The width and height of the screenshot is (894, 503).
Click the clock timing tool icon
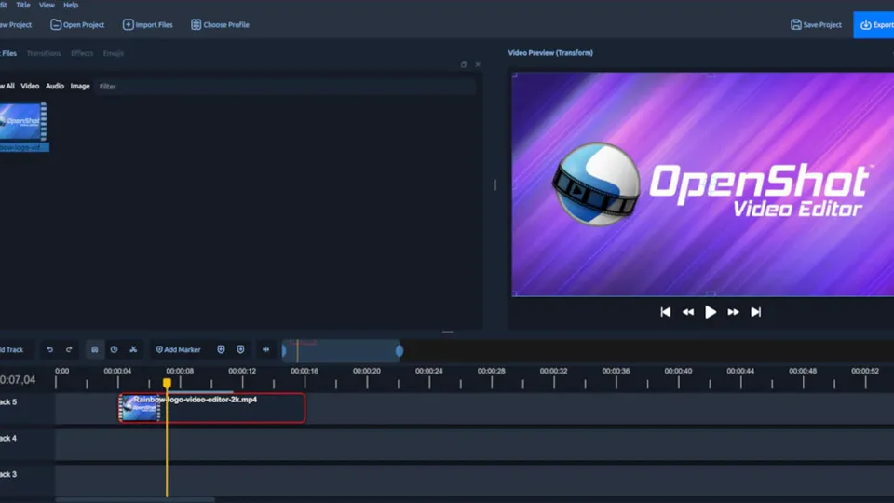point(114,349)
